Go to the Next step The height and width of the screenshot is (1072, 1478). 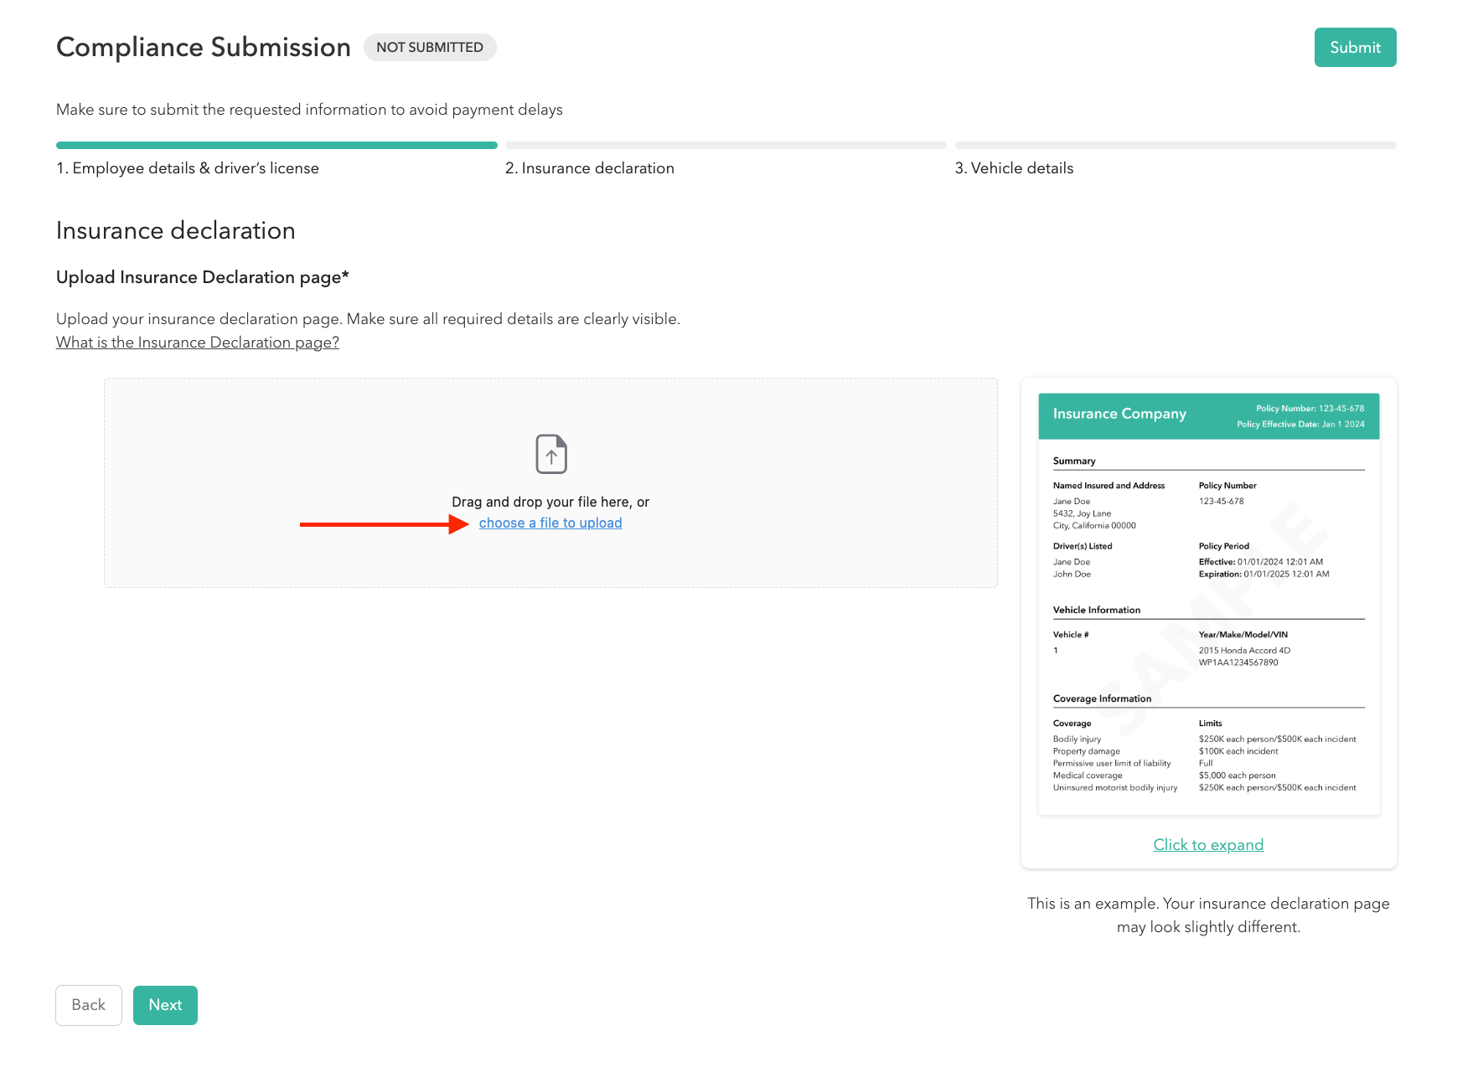[165, 1005]
